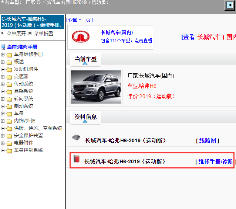Click the folder icon for 安全保护装置
The width and height of the screenshot is (236, 209).
9,136
